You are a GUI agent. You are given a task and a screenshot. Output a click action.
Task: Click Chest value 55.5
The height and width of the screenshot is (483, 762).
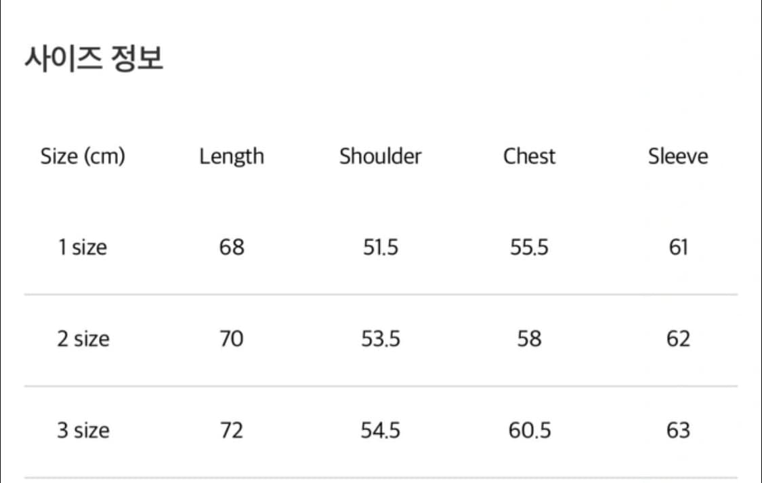(x=529, y=247)
